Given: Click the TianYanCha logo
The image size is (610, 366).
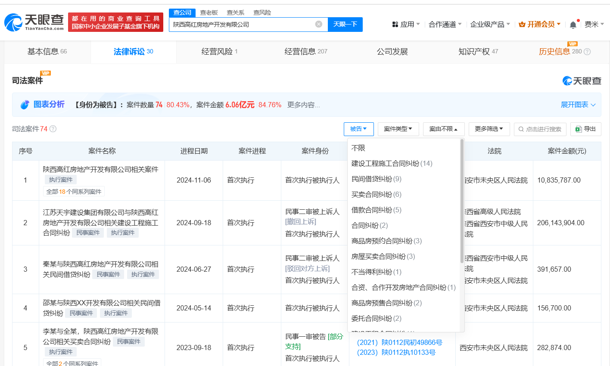Looking at the screenshot, I should 34,22.
